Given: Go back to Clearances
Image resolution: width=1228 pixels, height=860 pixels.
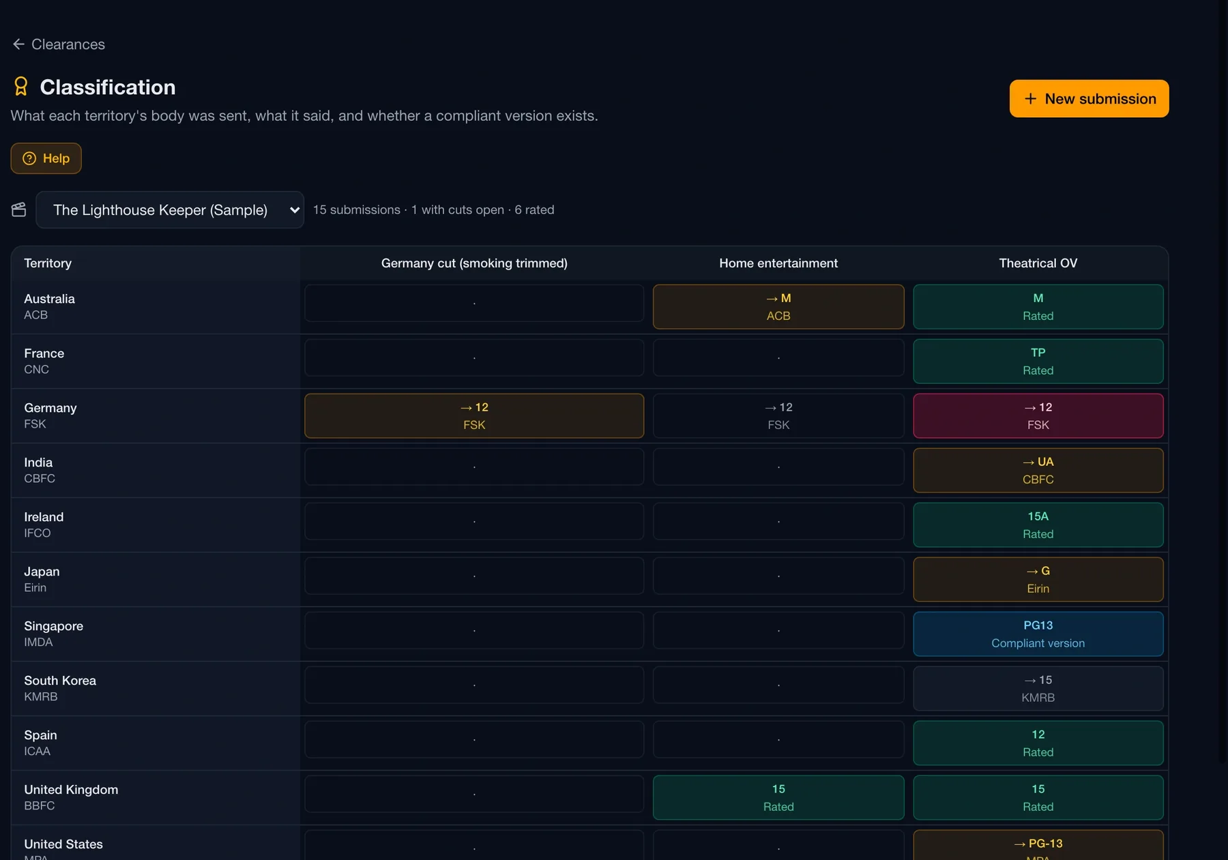Looking at the screenshot, I should coord(59,44).
